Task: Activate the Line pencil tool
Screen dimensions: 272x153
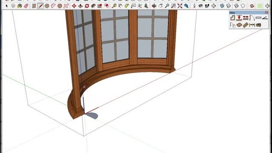Action: click(x=40, y=6)
